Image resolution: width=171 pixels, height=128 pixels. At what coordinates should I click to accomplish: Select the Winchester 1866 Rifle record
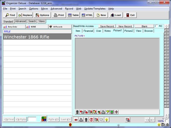[37, 37]
